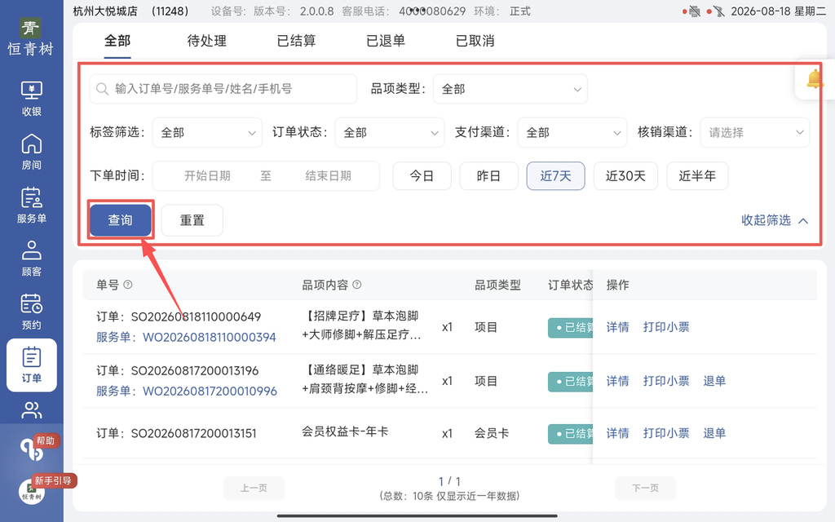
Task: Open the 预约 appointment sidebar icon
Action: click(32, 312)
